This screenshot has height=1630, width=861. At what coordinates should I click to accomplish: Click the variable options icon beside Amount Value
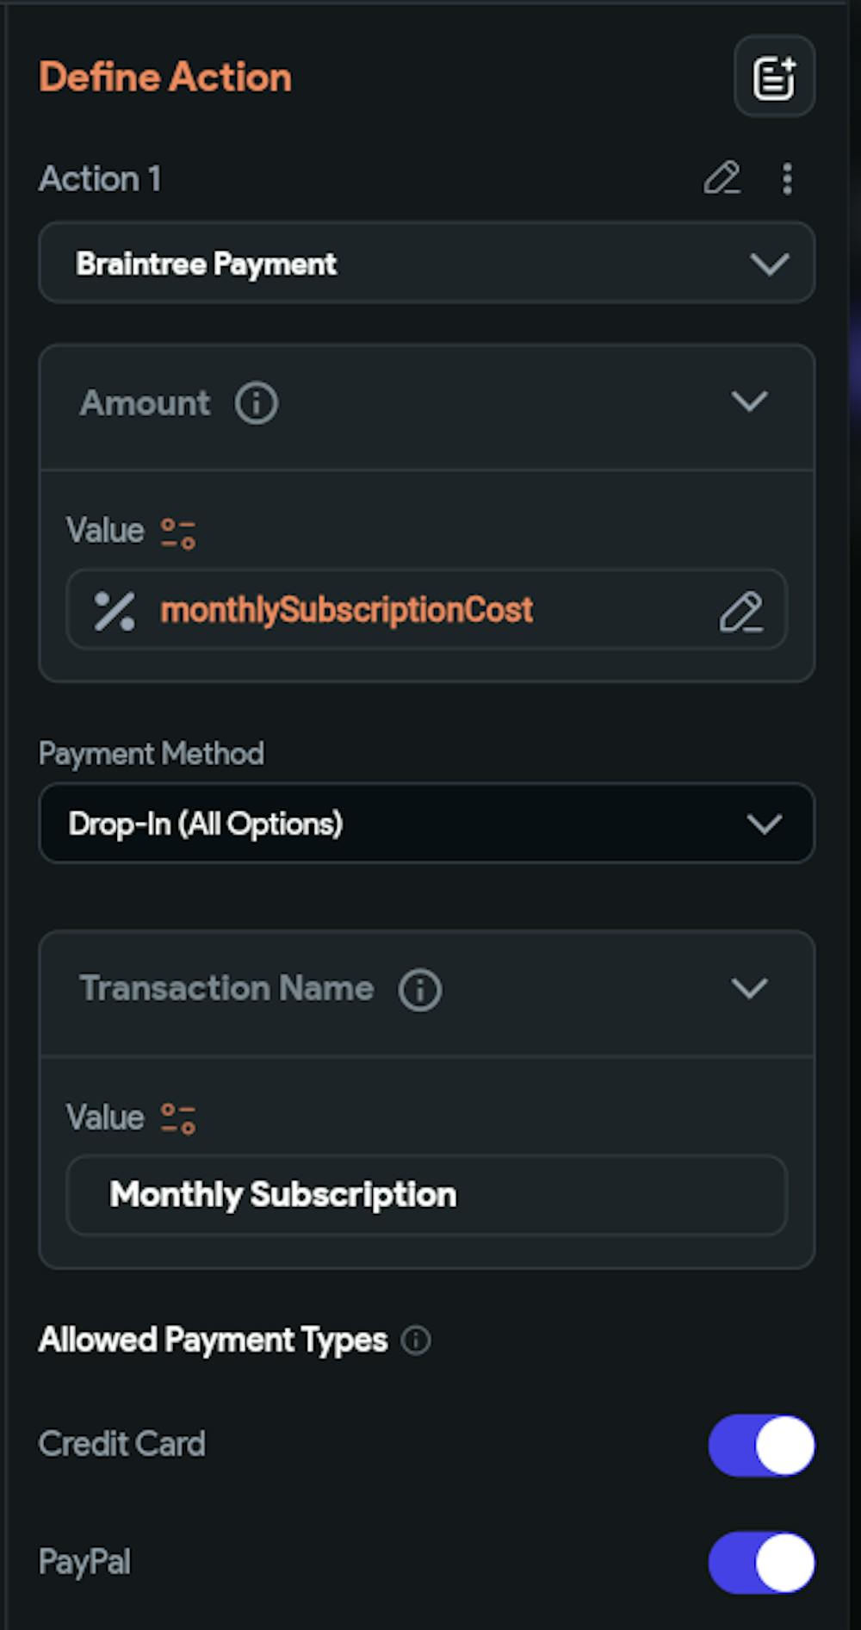(178, 532)
